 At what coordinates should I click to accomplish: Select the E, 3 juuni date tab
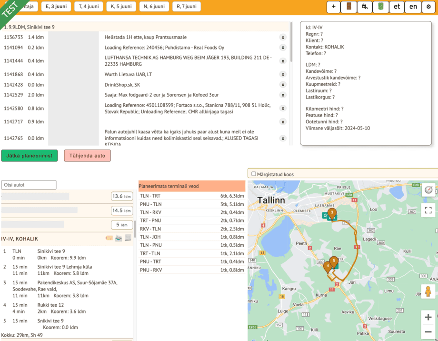(56, 6)
